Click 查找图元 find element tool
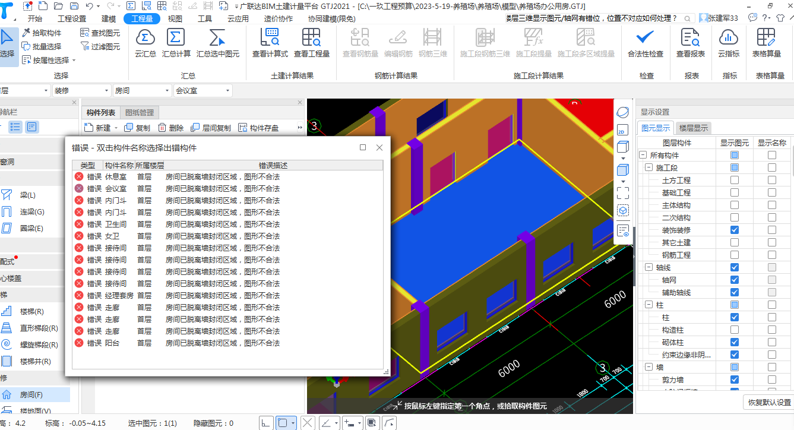 pos(100,33)
